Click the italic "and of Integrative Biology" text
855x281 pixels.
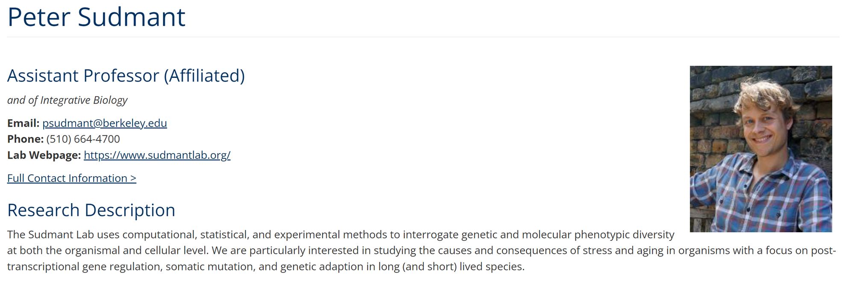pos(67,100)
